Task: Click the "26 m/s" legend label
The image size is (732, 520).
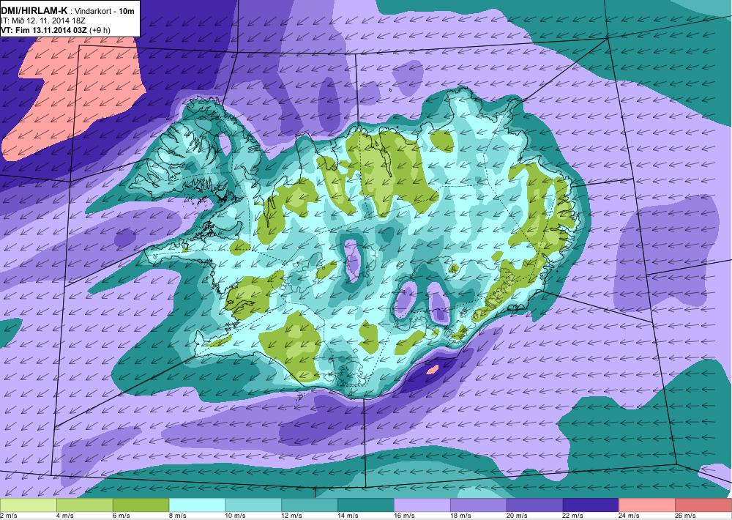Action: coord(686,516)
